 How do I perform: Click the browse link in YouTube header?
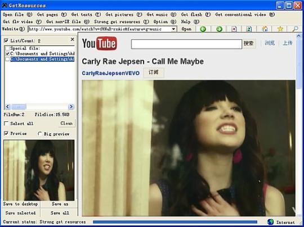click(270, 43)
